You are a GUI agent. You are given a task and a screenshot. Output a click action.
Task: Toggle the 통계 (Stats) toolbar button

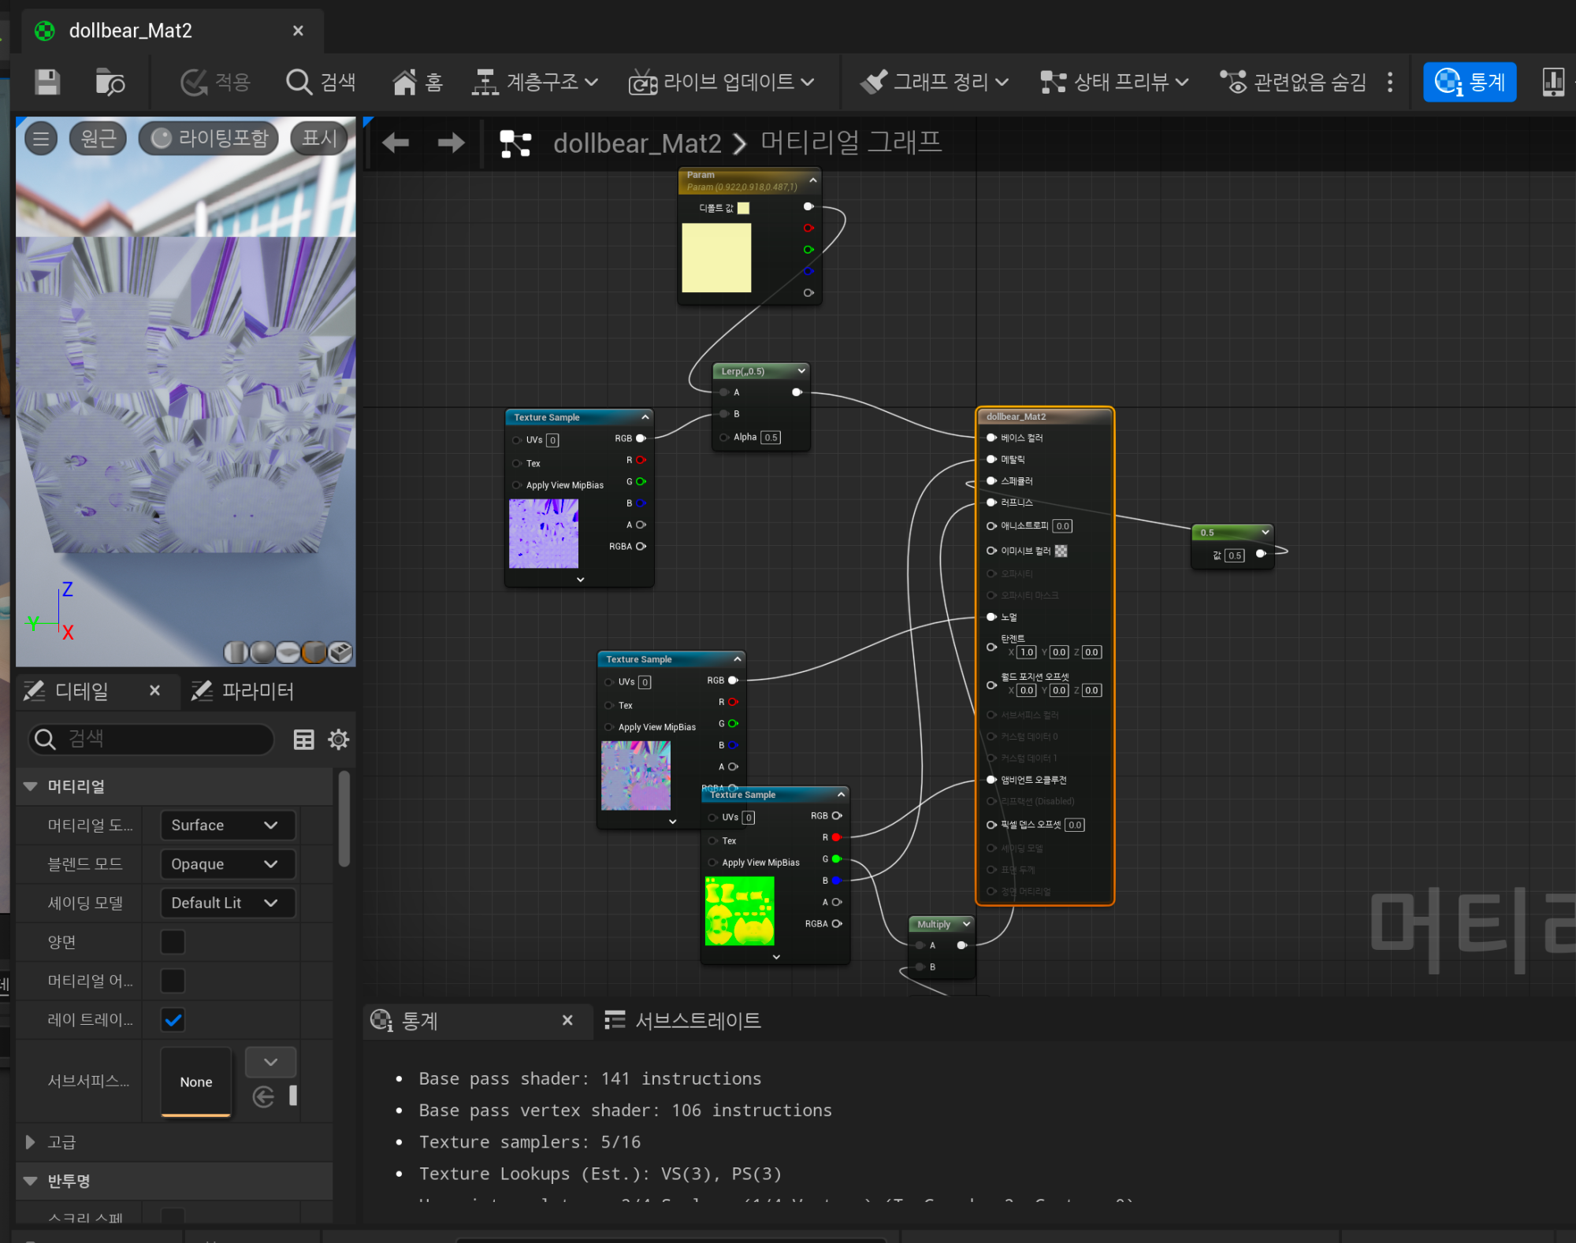[1470, 82]
